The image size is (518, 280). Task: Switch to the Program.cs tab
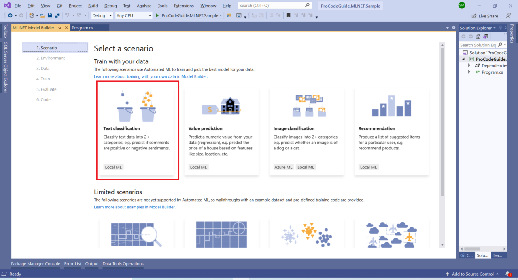pos(82,28)
